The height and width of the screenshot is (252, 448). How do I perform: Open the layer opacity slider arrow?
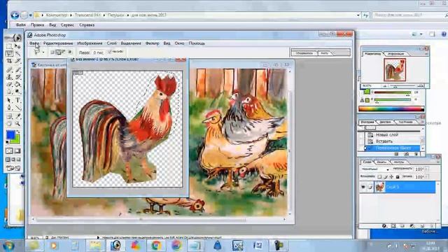click(x=426, y=169)
